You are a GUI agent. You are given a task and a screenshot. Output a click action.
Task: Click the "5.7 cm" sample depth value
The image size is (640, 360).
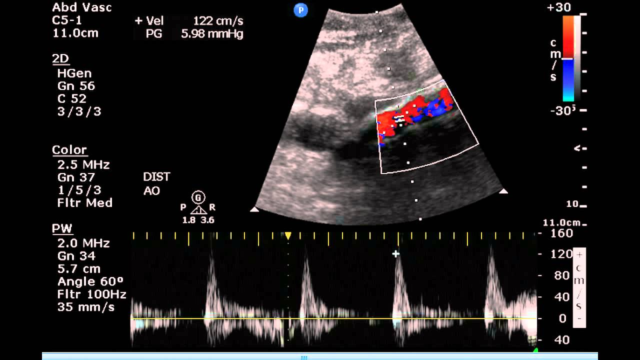click(x=79, y=269)
